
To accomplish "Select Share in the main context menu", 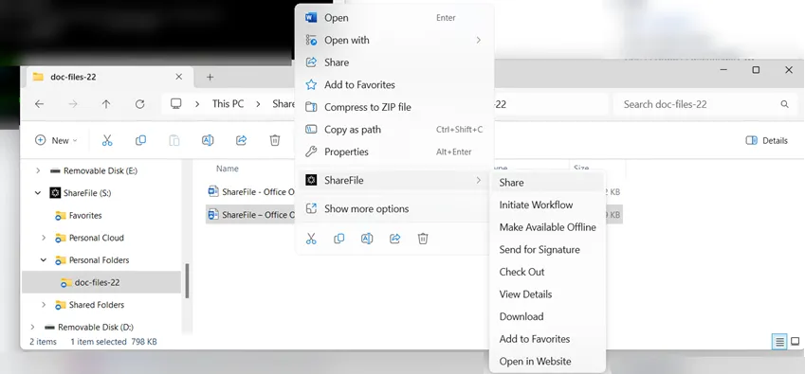I will point(394,62).
